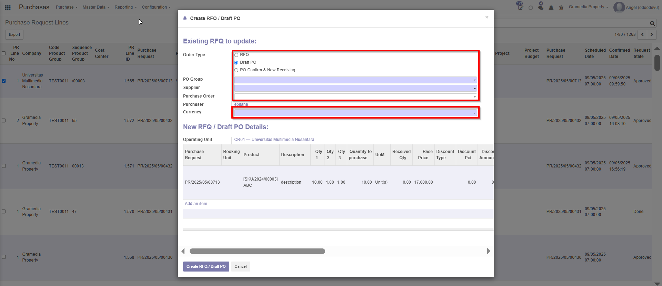This screenshot has width=662, height=286.
Task: Sort by Request State column header
Action: (x=642, y=53)
